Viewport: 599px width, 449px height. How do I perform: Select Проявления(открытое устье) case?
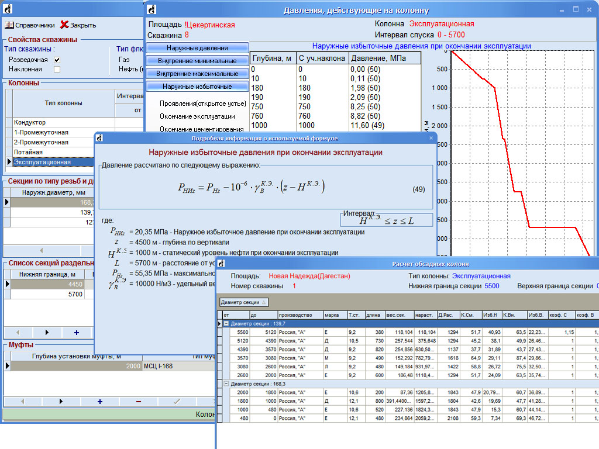coord(203,103)
